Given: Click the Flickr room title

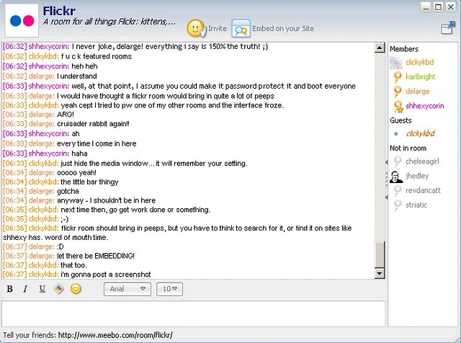Looking at the screenshot, I should (59, 11).
